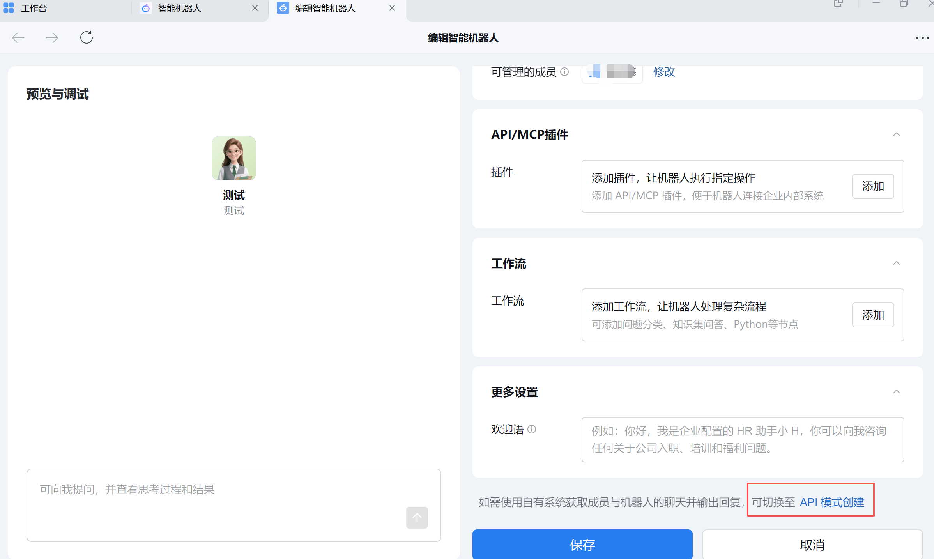Screen dimensions: 934x559
Task: Focus the preview chat question input box
Action: (234, 505)
